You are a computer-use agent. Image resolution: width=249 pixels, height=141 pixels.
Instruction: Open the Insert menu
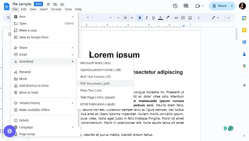coord(44,9)
